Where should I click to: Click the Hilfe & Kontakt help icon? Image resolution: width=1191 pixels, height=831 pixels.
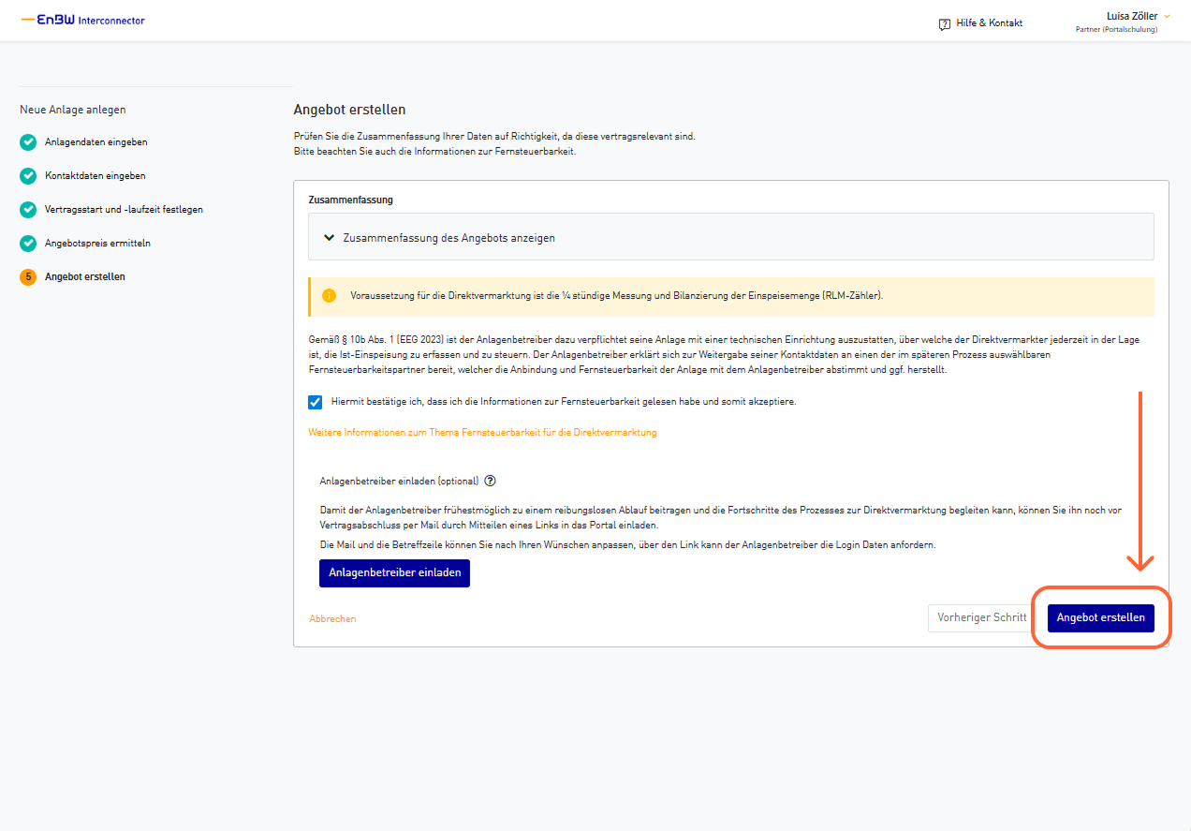pyautogui.click(x=944, y=23)
